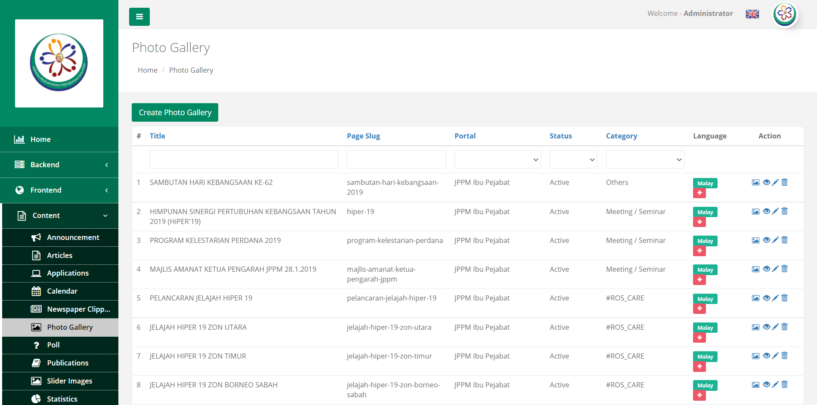817x405 pixels.
Task: Open Announcement in the sidebar
Action: click(x=73, y=237)
